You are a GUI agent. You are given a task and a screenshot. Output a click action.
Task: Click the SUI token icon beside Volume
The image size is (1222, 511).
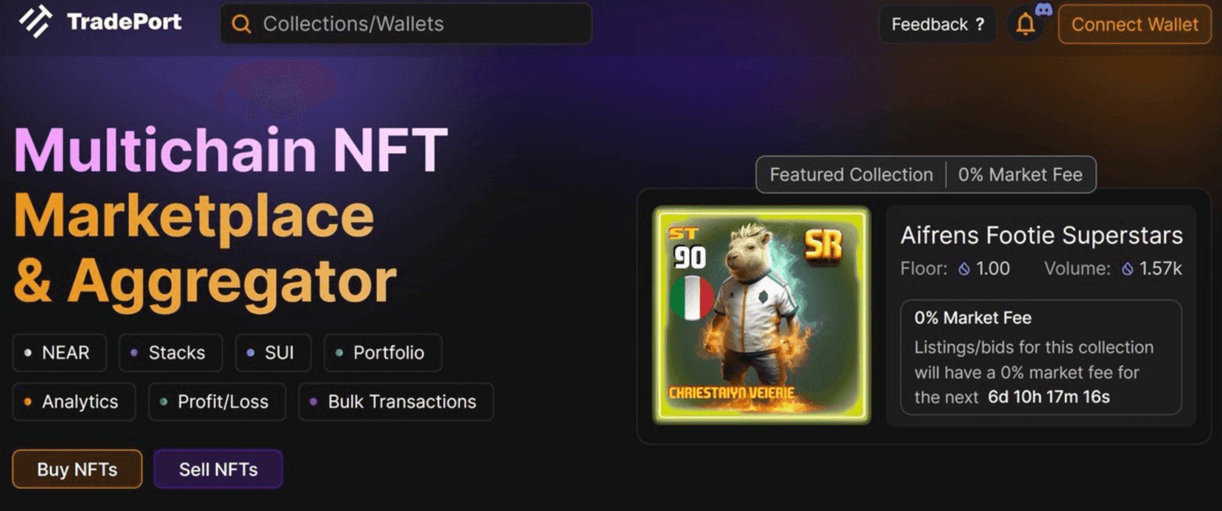point(1127,269)
